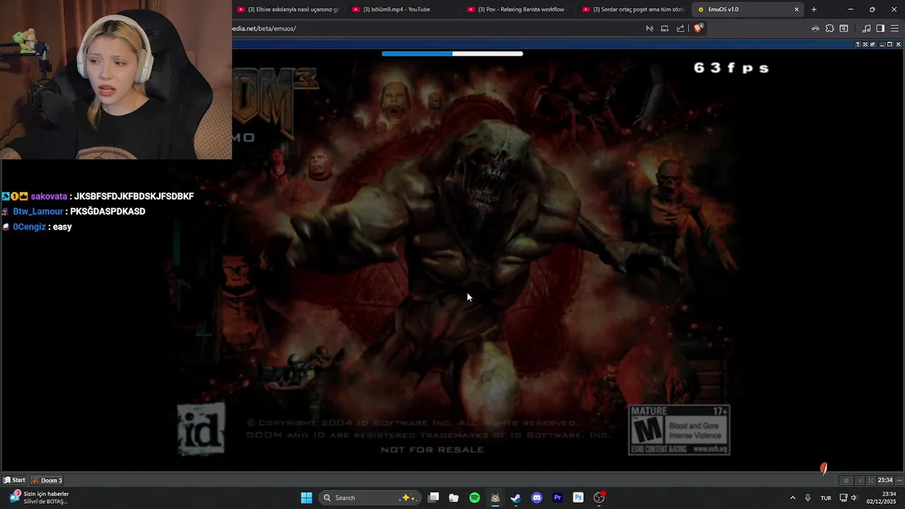
Task: Close the Doom 3 emulator window
Action: [x=897, y=44]
